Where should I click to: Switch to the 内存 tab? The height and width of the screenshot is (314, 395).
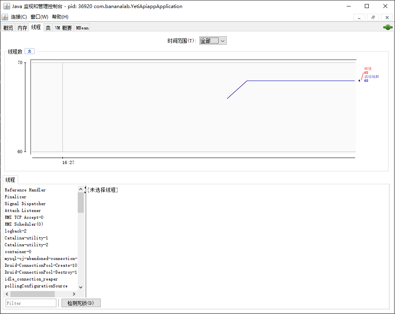[x=22, y=28]
